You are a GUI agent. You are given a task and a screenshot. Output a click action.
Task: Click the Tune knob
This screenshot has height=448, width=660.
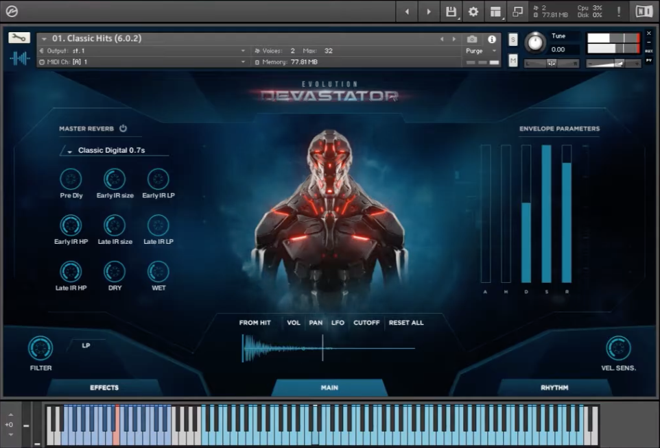[535, 42]
